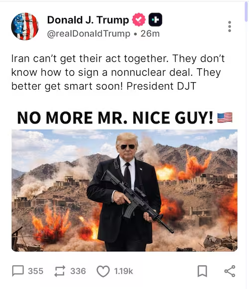This screenshot has height=289, width=249.
Task: Click the speech bubble reply icon
Action: click(x=18, y=271)
